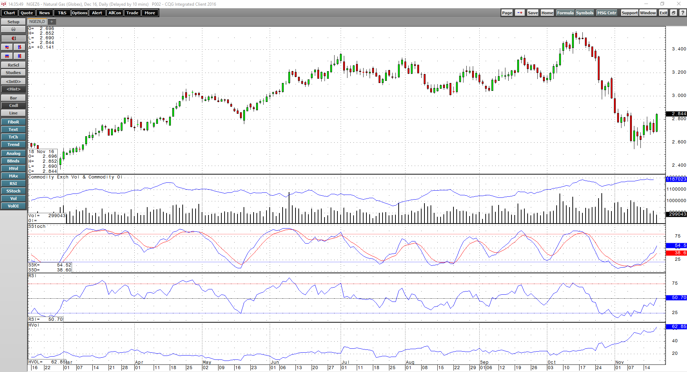
Task: Add a new chart tab with plus
Action: click(x=52, y=22)
